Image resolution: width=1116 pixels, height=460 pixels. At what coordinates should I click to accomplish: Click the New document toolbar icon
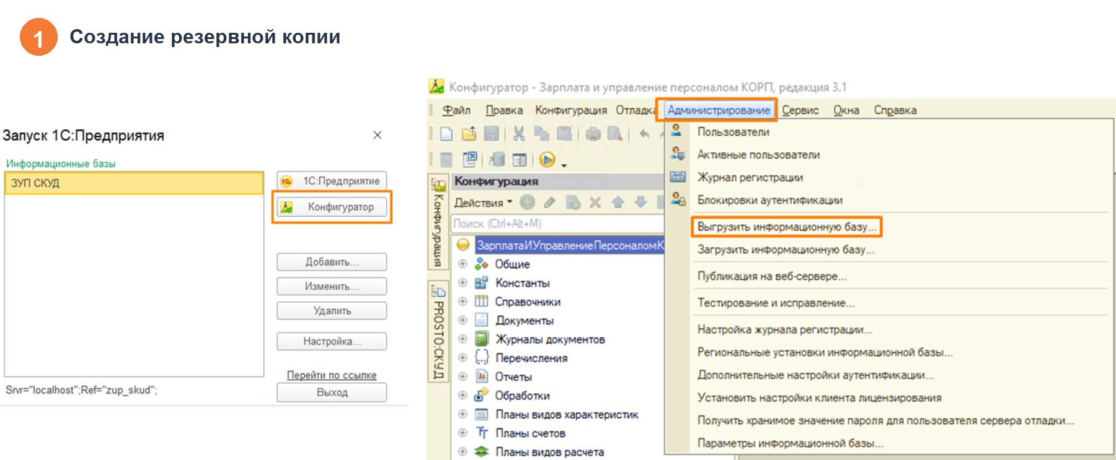(x=446, y=133)
